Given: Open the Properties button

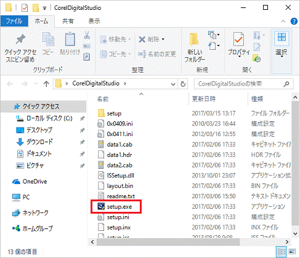Looking at the screenshot, I should (x=239, y=44).
